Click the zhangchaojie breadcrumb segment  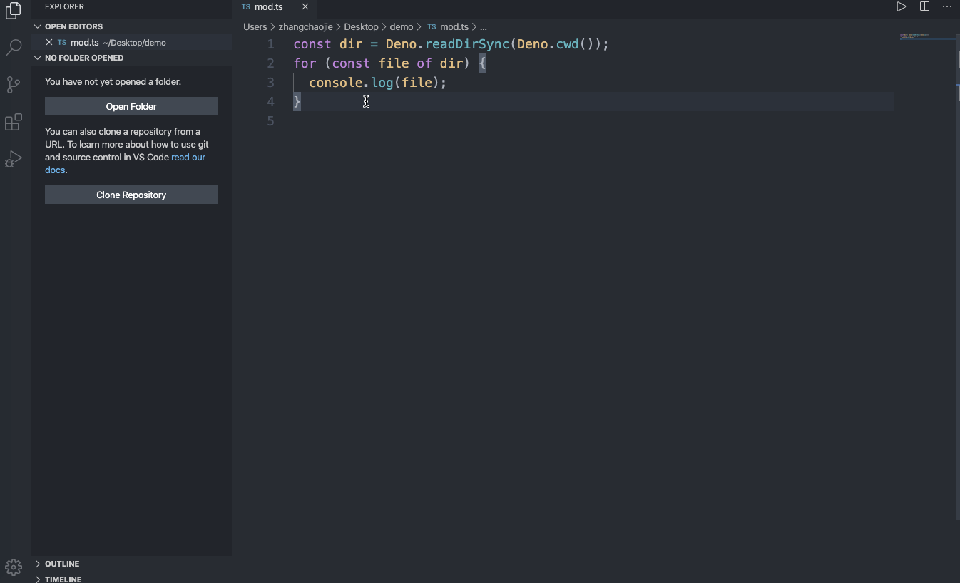click(305, 26)
